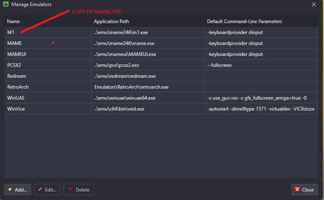This screenshot has width=324, height=200.
Task: Click the --fullscreen parameter cell
Action: 261,65
